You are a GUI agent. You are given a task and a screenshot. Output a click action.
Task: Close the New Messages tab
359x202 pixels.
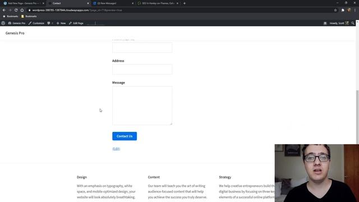(132, 3)
